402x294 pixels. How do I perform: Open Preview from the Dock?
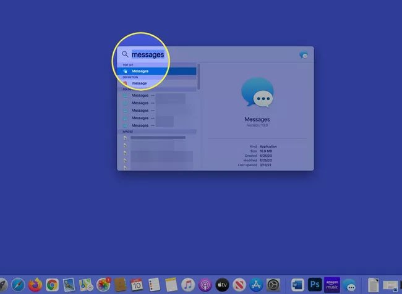point(69,285)
